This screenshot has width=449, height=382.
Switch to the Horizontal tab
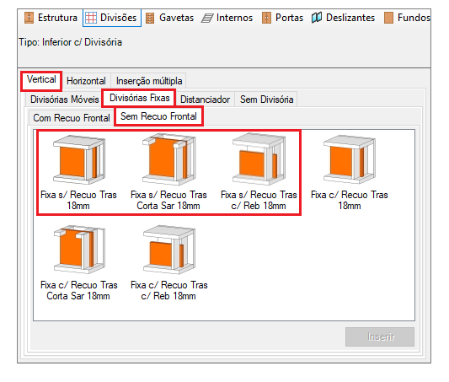tap(86, 81)
